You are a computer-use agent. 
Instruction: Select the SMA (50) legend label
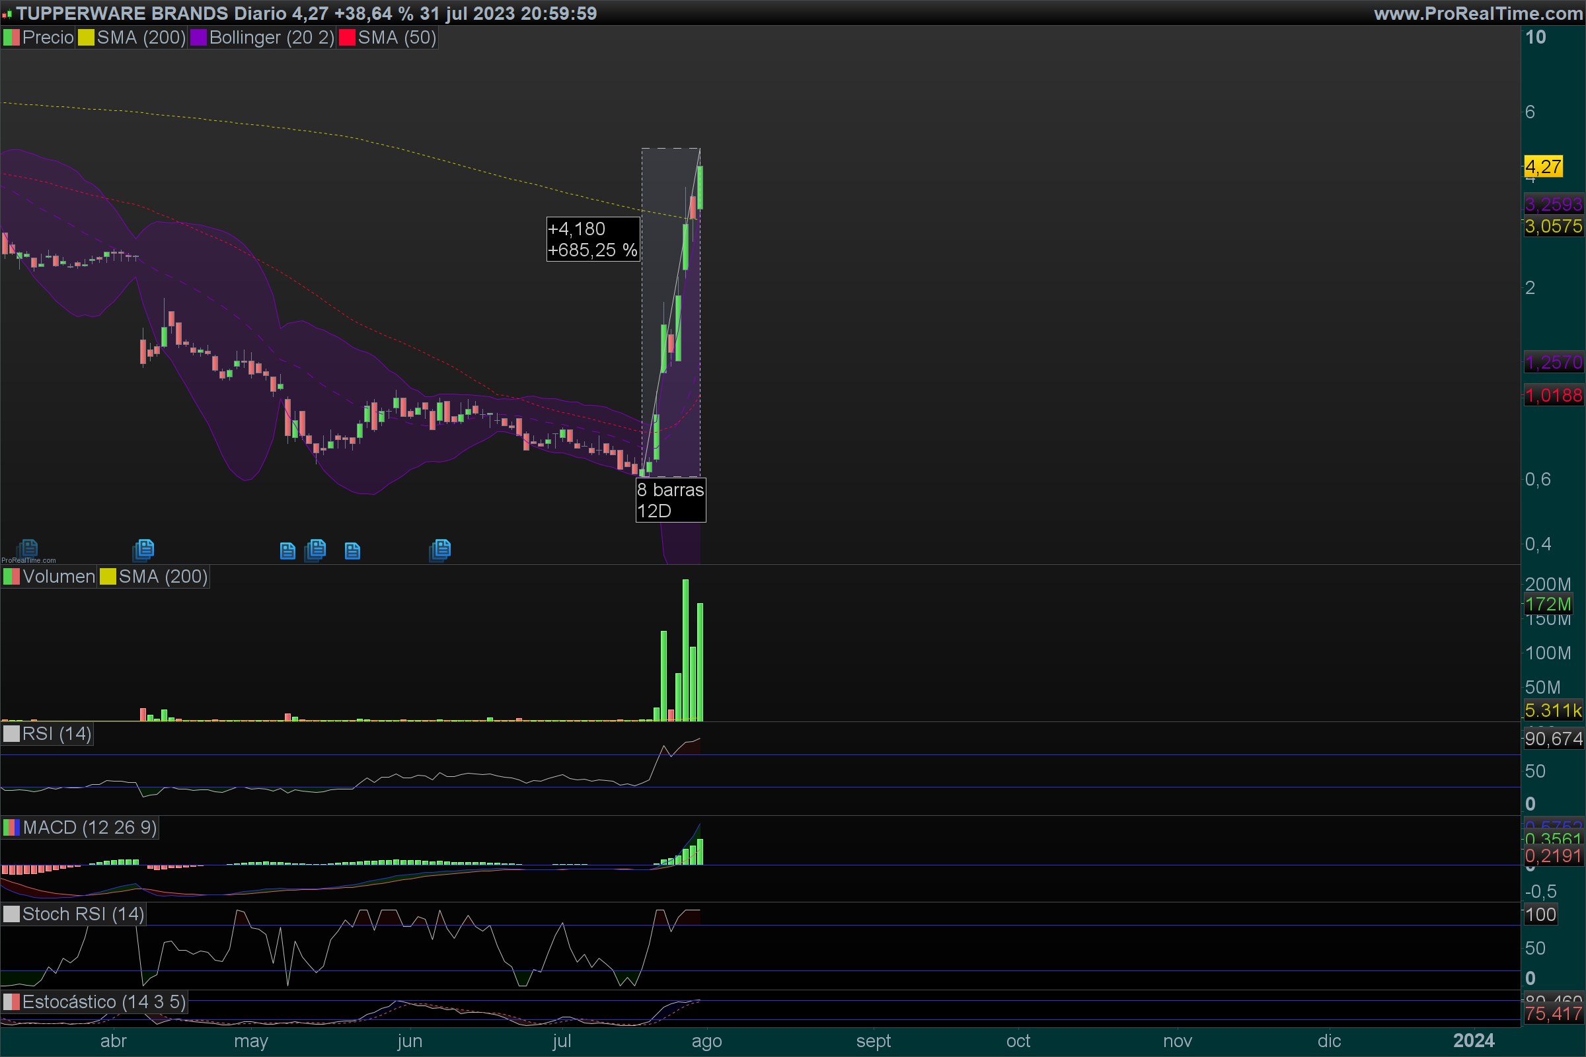point(397,38)
